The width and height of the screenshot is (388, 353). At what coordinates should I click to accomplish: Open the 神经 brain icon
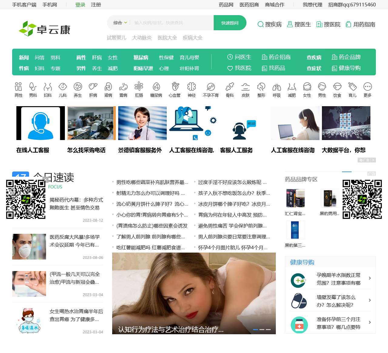192,87
